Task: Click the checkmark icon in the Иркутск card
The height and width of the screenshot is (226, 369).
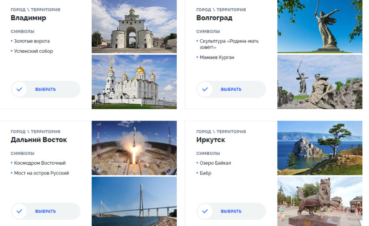Action: [205, 211]
